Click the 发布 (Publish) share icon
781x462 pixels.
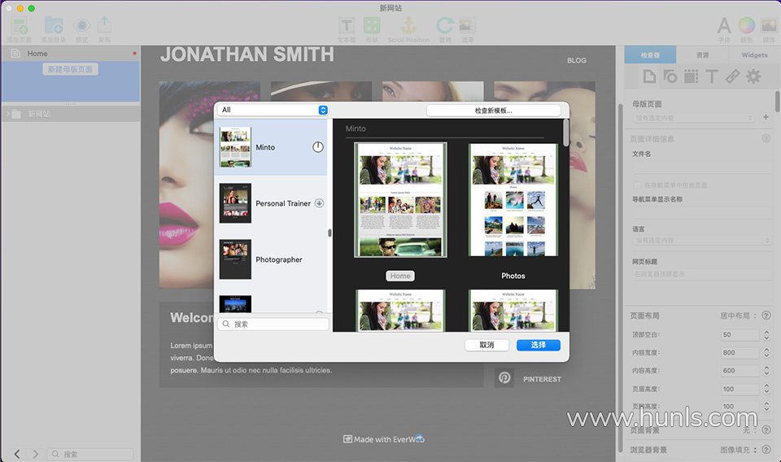point(104,25)
